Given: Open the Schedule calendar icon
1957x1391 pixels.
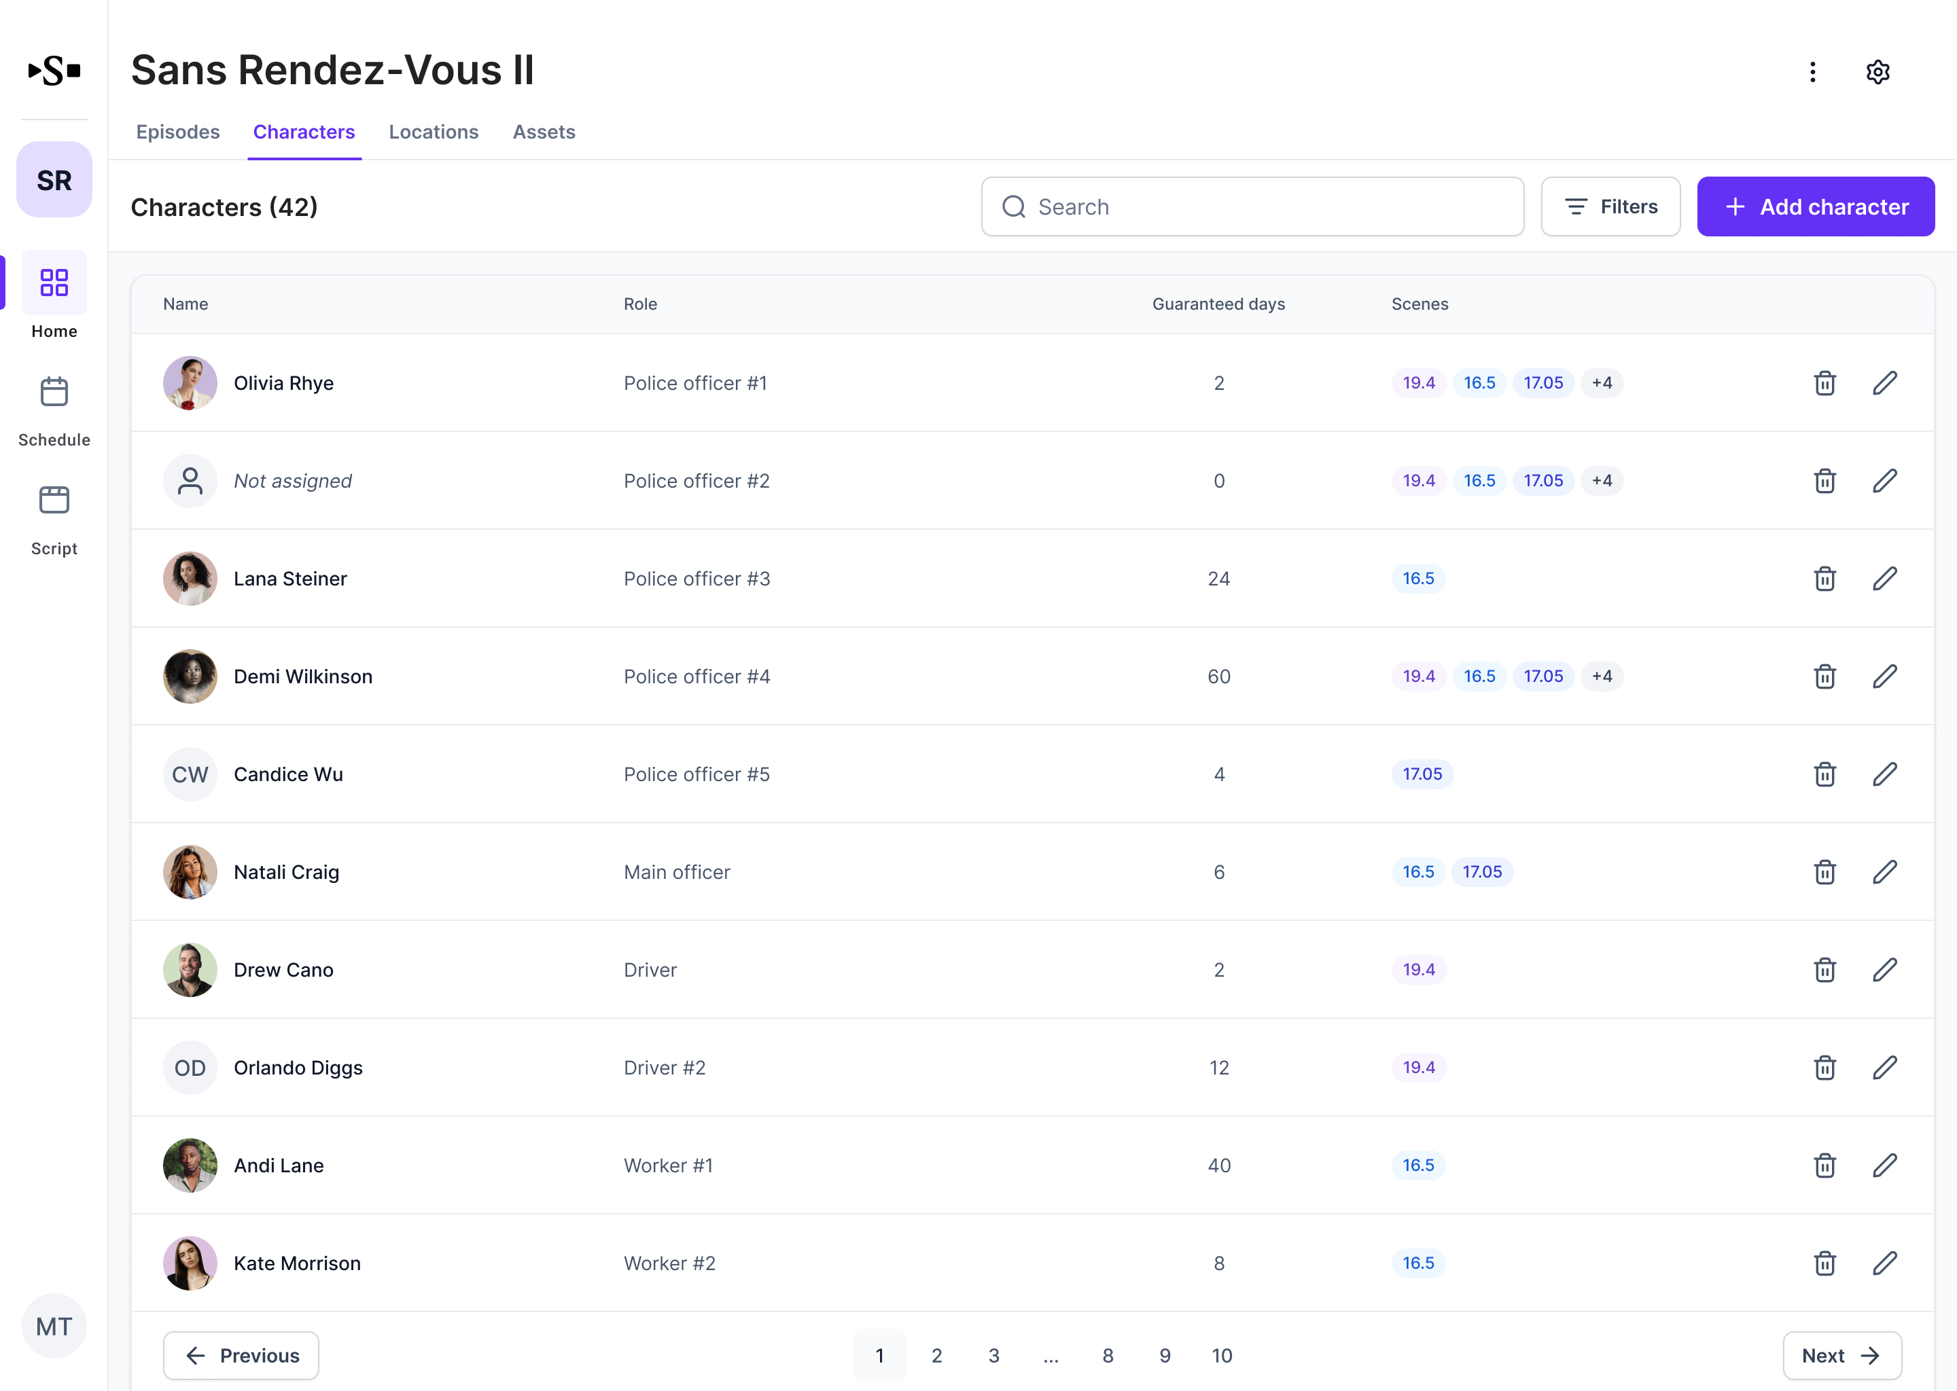Looking at the screenshot, I should 54,393.
